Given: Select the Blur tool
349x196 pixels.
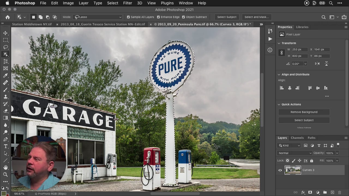Looking at the screenshot, I should pyautogui.click(x=5, y=125).
